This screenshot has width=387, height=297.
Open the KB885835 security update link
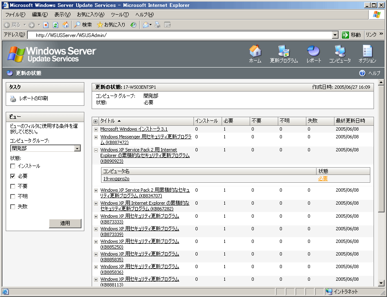click(x=140, y=257)
